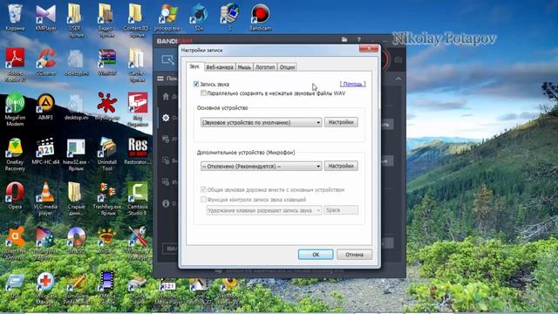
Task: Open Bandicam's output folder icon in title bar
Action: click(344, 39)
